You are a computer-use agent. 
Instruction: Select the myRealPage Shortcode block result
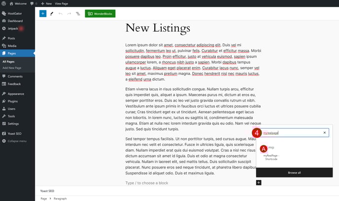click(x=271, y=153)
